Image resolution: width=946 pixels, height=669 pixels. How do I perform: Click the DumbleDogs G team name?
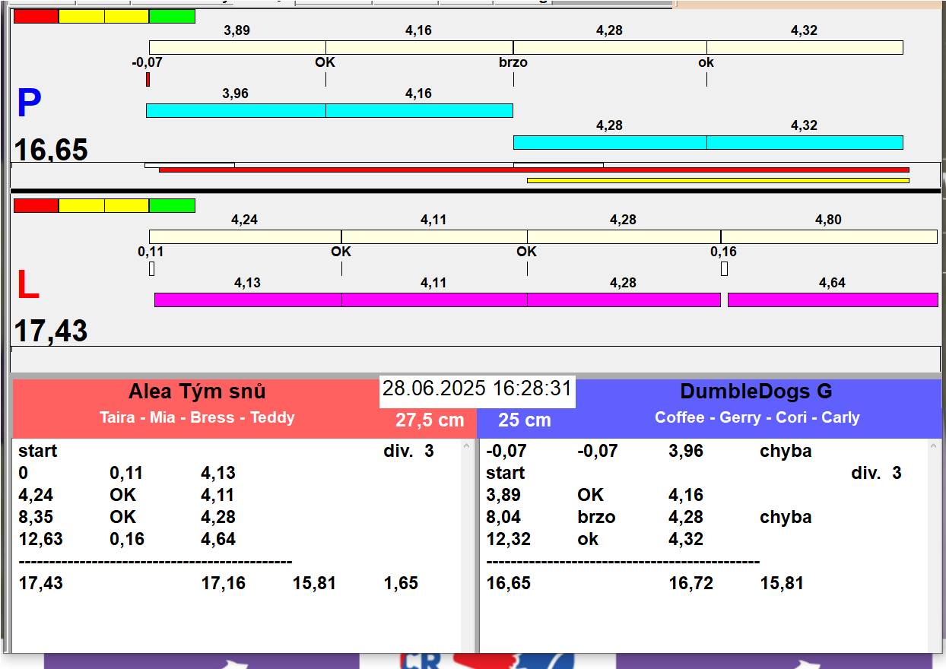[x=757, y=392]
